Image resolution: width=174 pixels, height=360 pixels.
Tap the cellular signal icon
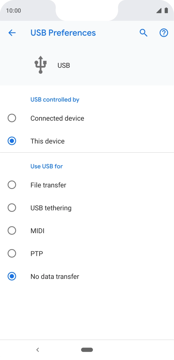point(159,11)
